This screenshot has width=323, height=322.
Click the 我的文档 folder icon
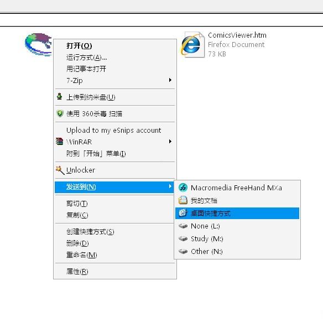[x=183, y=200]
